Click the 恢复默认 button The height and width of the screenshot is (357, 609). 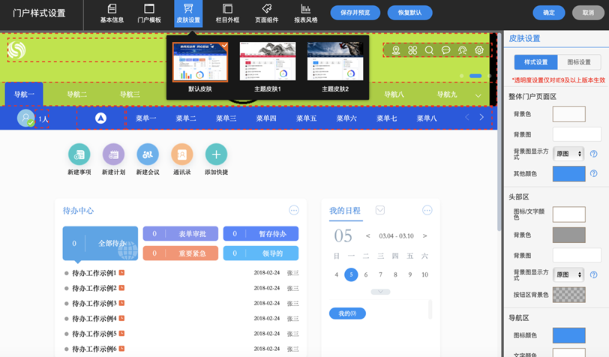(409, 13)
